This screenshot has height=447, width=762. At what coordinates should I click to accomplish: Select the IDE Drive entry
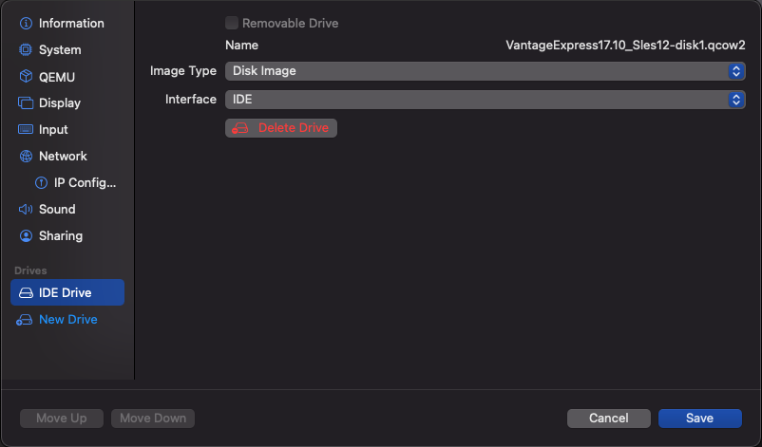point(67,292)
